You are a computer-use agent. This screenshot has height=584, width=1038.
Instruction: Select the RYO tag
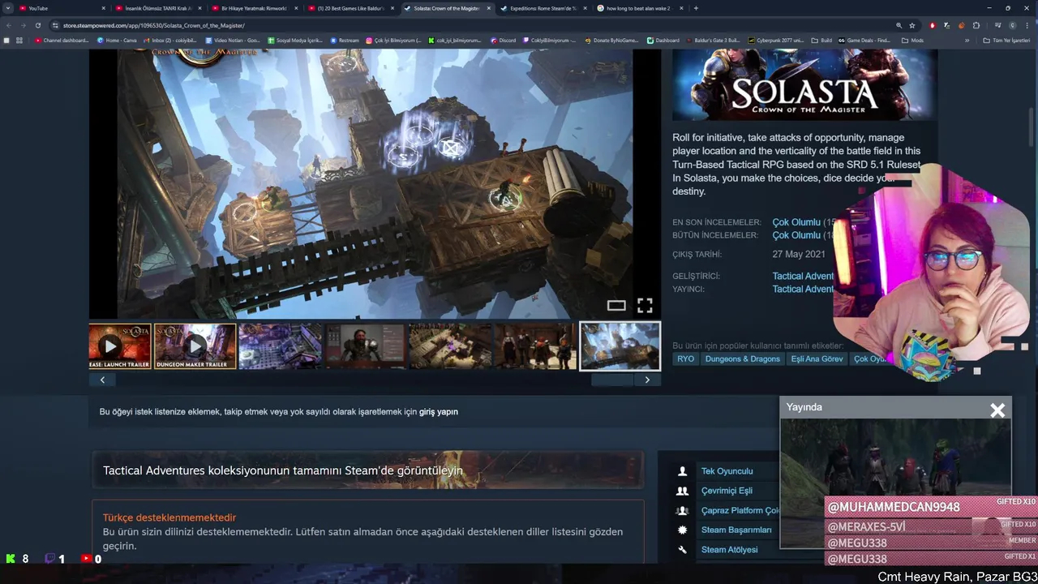686,359
